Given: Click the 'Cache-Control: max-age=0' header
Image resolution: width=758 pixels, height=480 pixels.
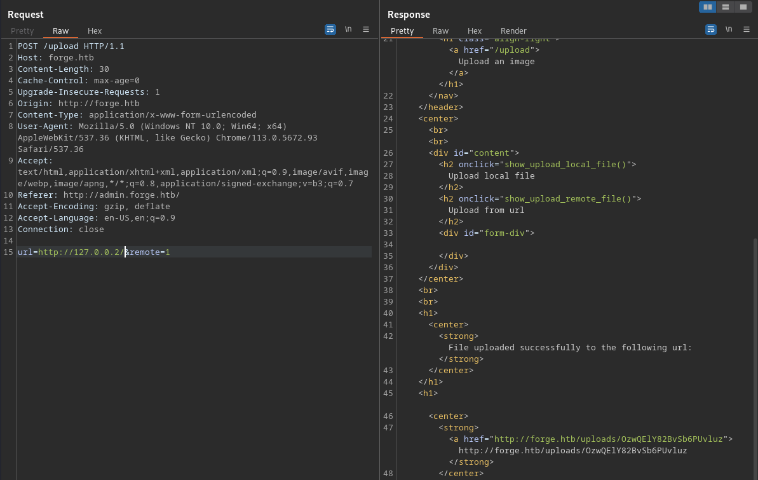Looking at the screenshot, I should (79, 80).
